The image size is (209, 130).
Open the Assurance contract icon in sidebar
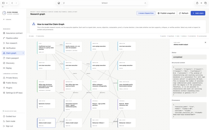pyautogui.click(x=4, y=33)
